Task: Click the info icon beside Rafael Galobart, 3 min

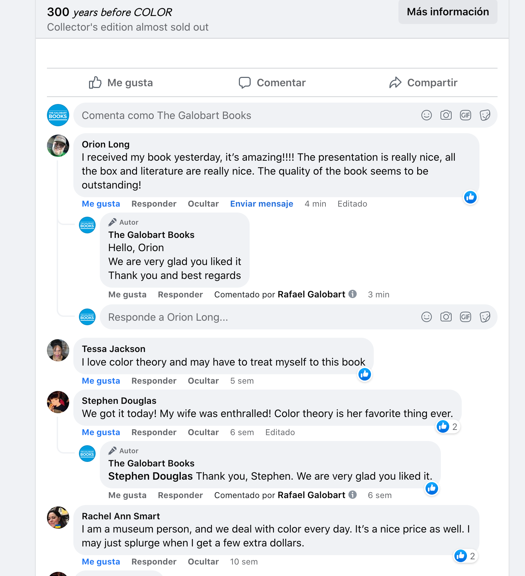Action: coord(353,294)
